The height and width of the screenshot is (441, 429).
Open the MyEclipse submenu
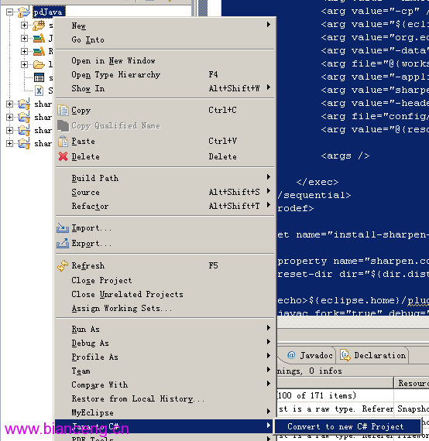coord(165,412)
